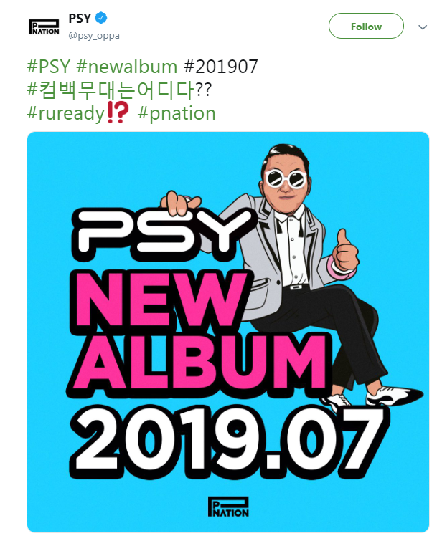The width and height of the screenshot is (437, 541).
Task: Open the #ruready hashtag
Action: coord(66,113)
